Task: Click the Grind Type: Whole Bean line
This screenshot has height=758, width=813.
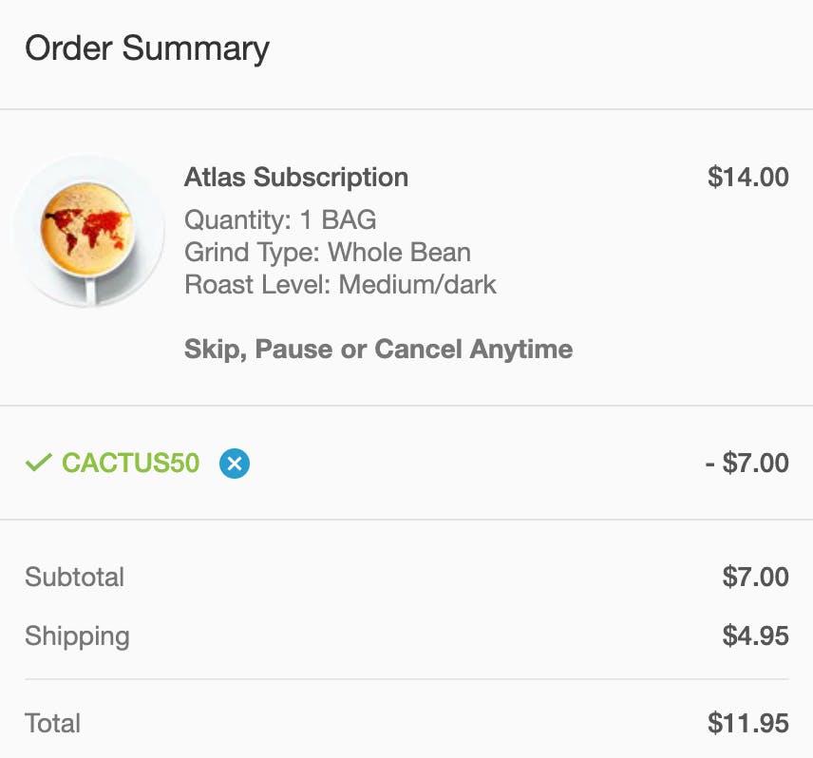Action: click(327, 253)
